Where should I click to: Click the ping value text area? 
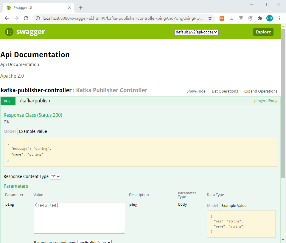tap(79, 218)
